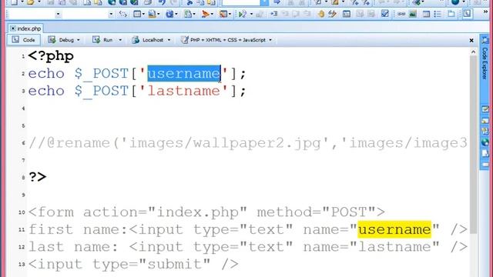This screenshot has height=277, width=493.
Task: Click 'lastname' in the line 3 echo statement
Action: click(x=184, y=91)
